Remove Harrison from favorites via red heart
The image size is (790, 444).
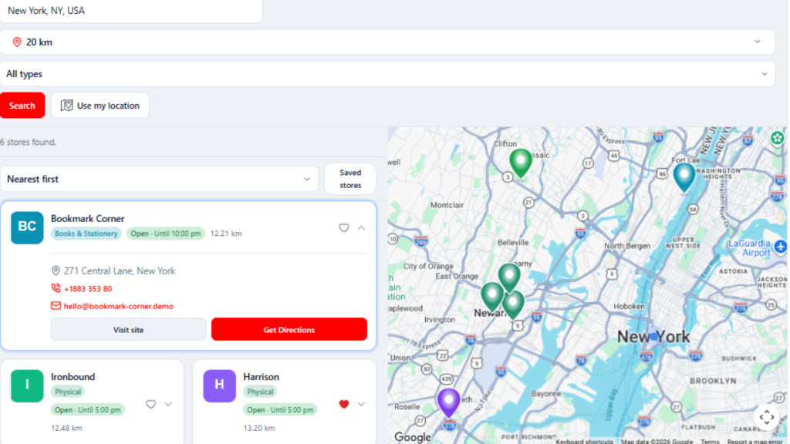point(343,404)
